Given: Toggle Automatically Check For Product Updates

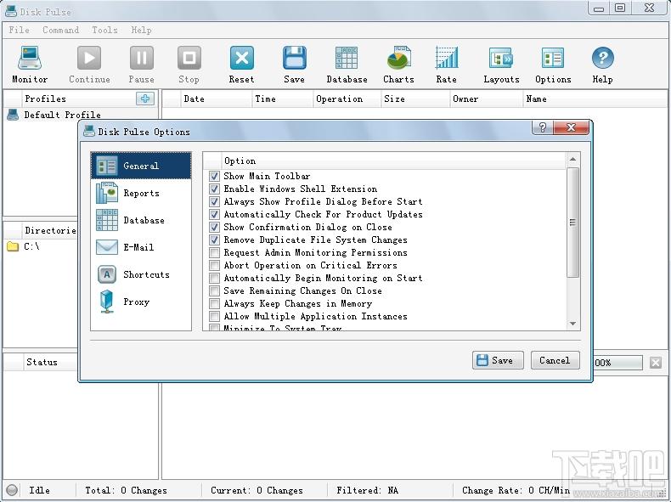Looking at the screenshot, I should [x=215, y=215].
